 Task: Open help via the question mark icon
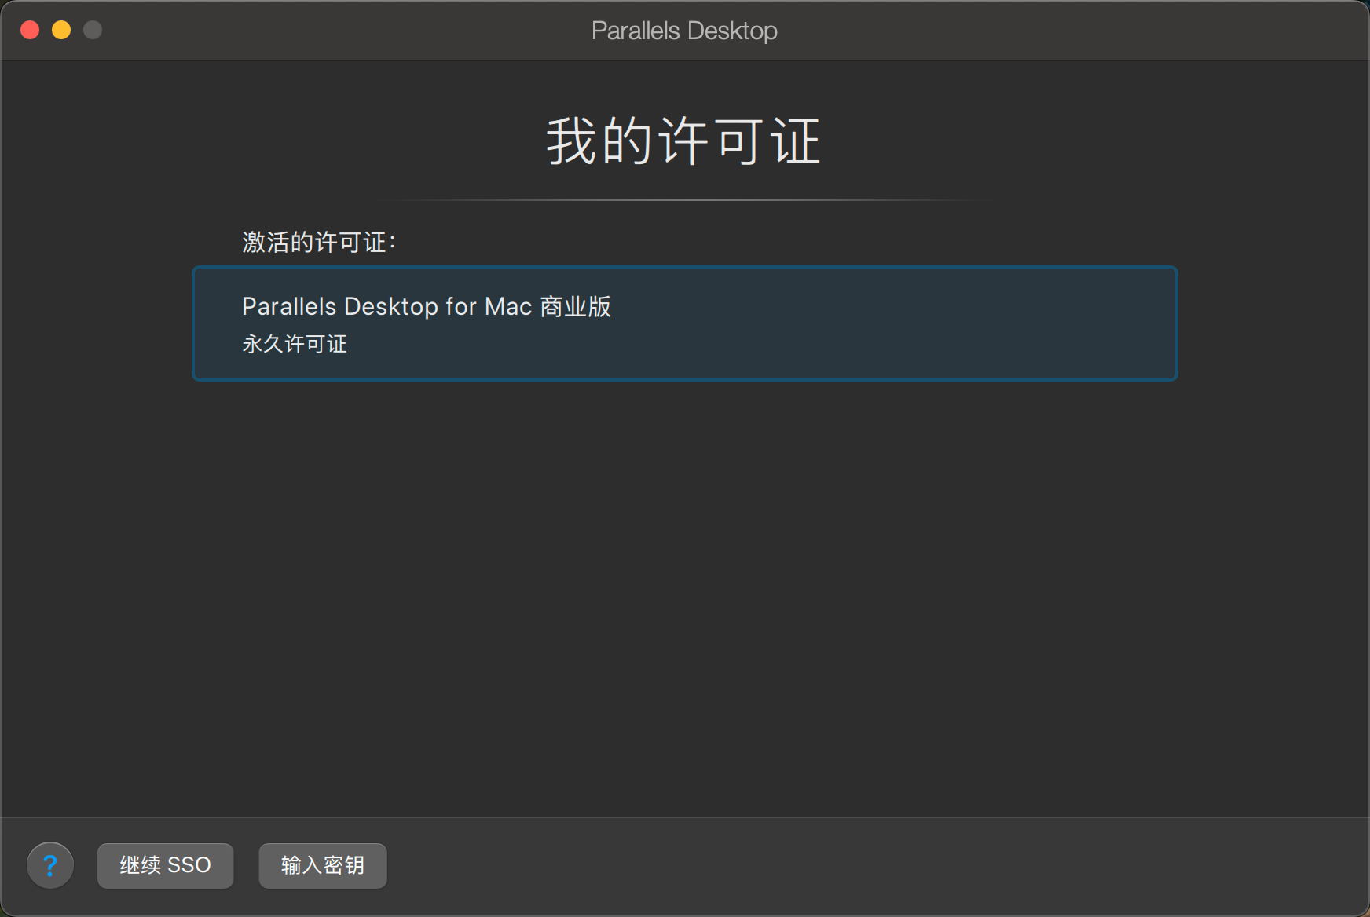[50, 865]
